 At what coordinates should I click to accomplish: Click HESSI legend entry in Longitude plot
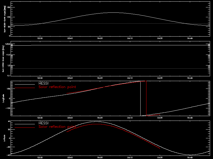click(43, 83)
